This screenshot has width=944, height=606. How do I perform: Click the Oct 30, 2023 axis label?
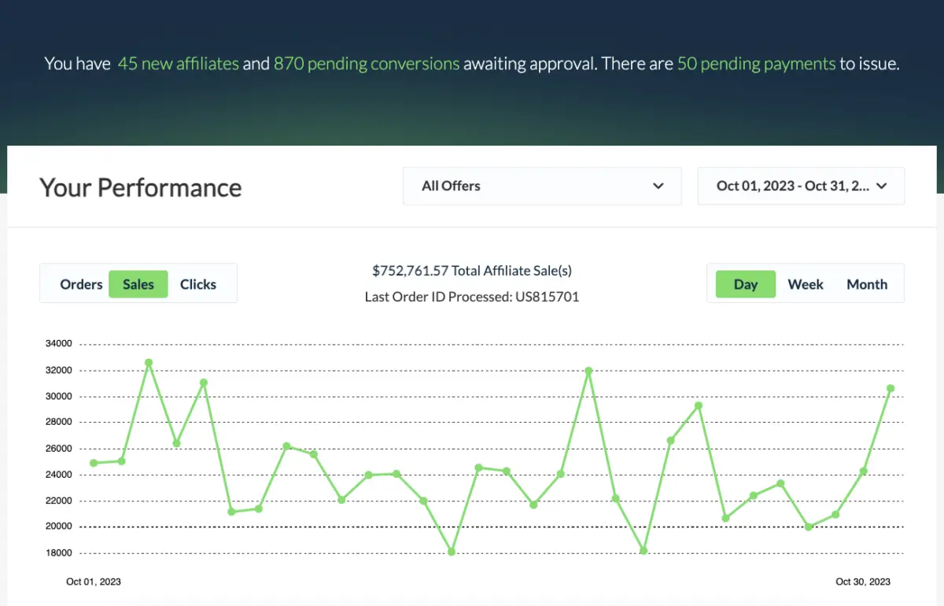point(863,582)
